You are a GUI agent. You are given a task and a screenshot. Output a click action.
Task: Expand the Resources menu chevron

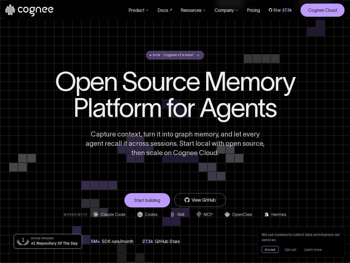tap(204, 10)
